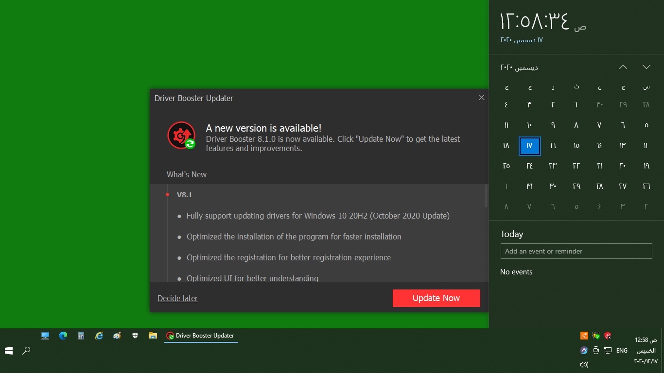Open the Calculator taskbar icon
Image resolution: width=664 pixels, height=373 pixels.
coord(81,336)
